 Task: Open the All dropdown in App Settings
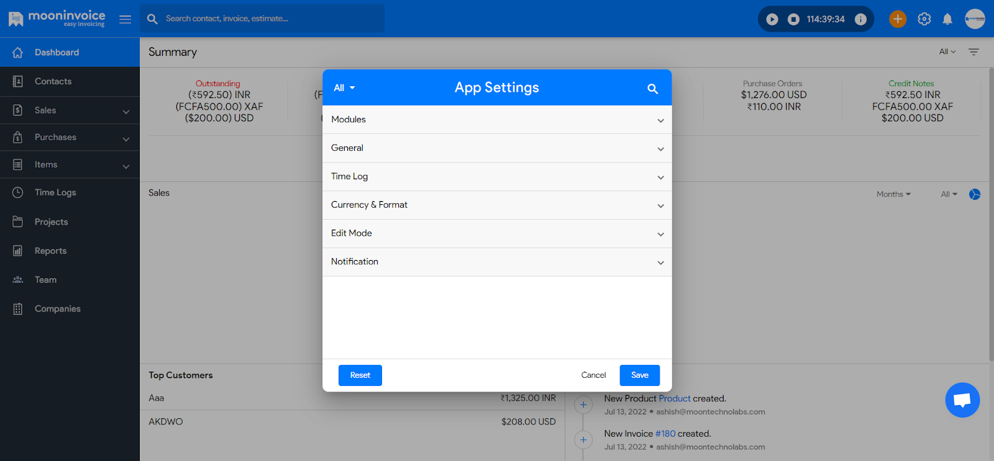pyautogui.click(x=344, y=88)
